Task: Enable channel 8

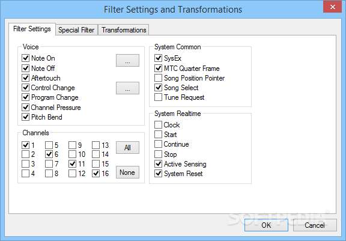Action: pos(49,174)
